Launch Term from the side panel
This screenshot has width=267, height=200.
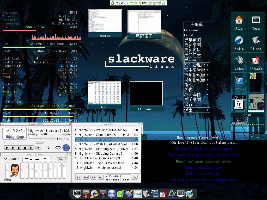[x=256, y=20]
